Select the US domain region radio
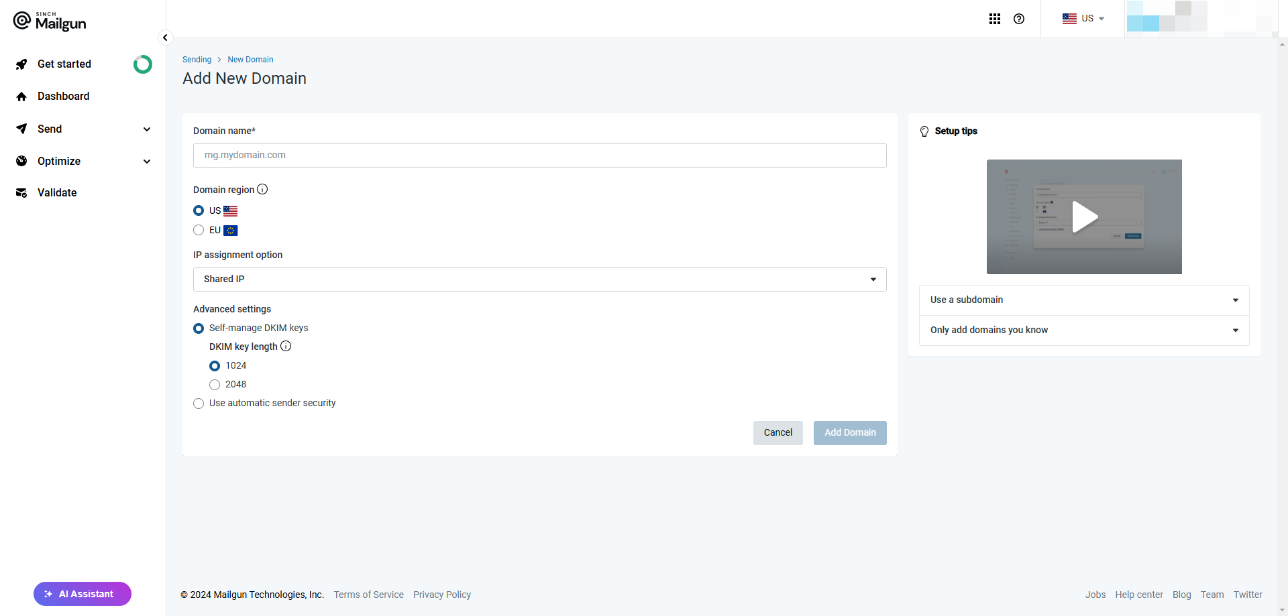Viewport: 1288px width, 616px height. coord(199,210)
